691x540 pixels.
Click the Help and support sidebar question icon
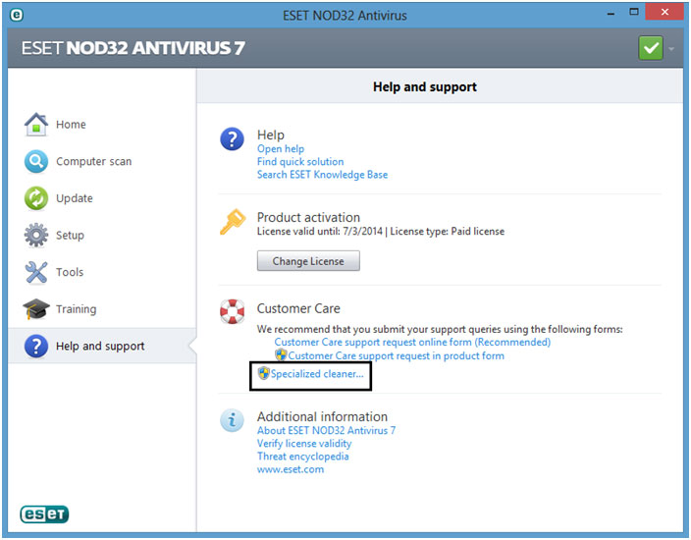tap(36, 346)
